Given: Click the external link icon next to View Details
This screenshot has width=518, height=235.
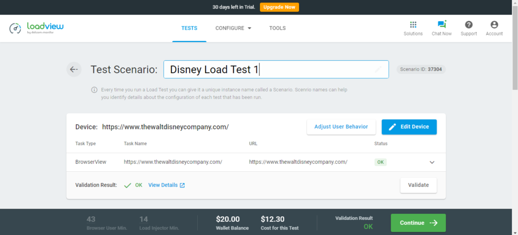Looking at the screenshot, I should pyautogui.click(x=182, y=185).
